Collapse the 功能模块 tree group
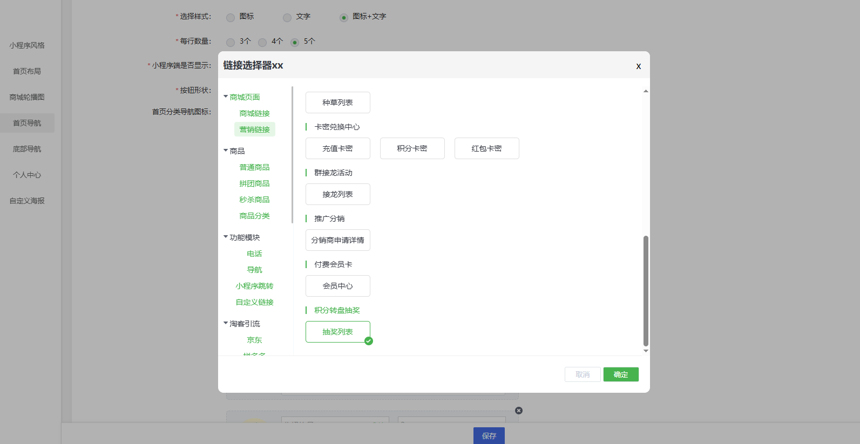The image size is (860, 444). tap(226, 237)
